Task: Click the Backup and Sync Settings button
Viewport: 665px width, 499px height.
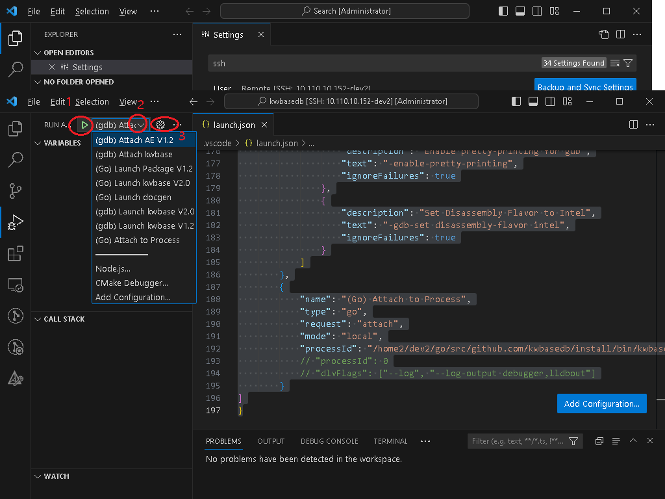Action: point(585,85)
